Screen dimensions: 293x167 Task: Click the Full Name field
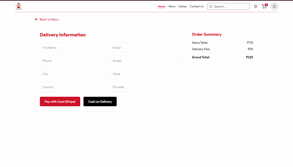[x=73, y=48]
